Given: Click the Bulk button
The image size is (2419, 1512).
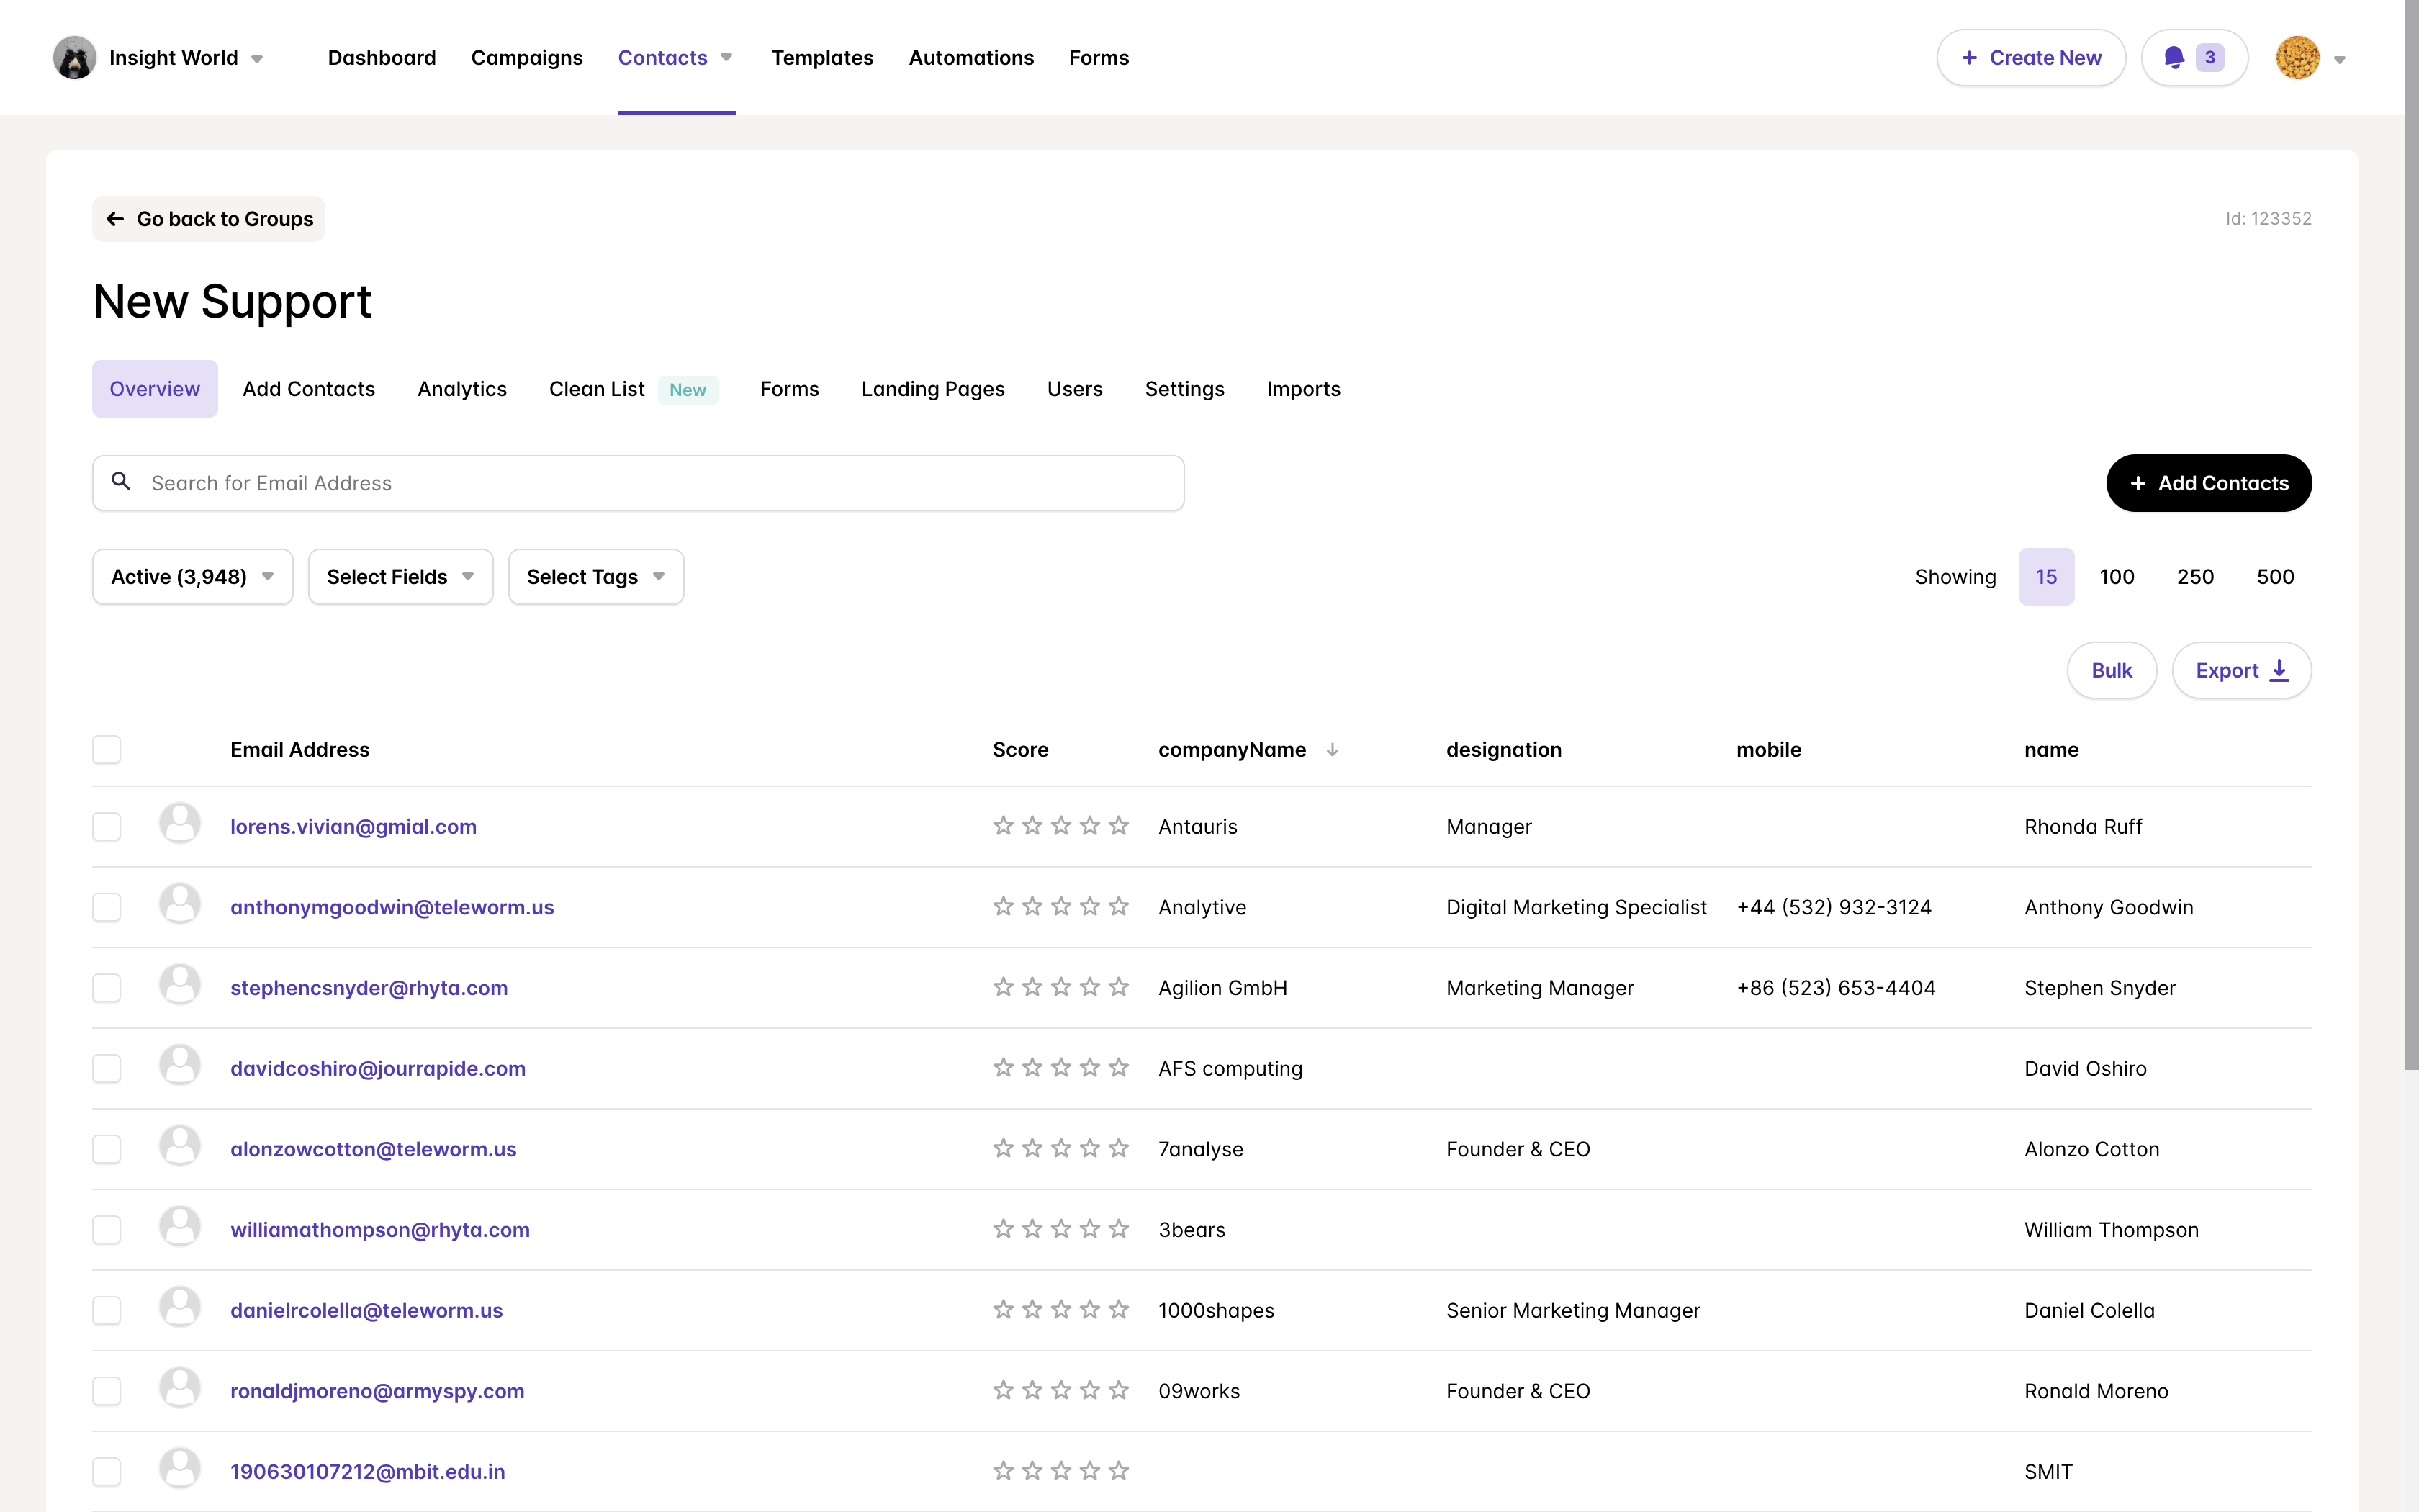Looking at the screenshot, I should [x=2111, y=670].
